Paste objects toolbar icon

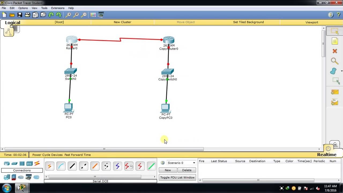point(43,15)
